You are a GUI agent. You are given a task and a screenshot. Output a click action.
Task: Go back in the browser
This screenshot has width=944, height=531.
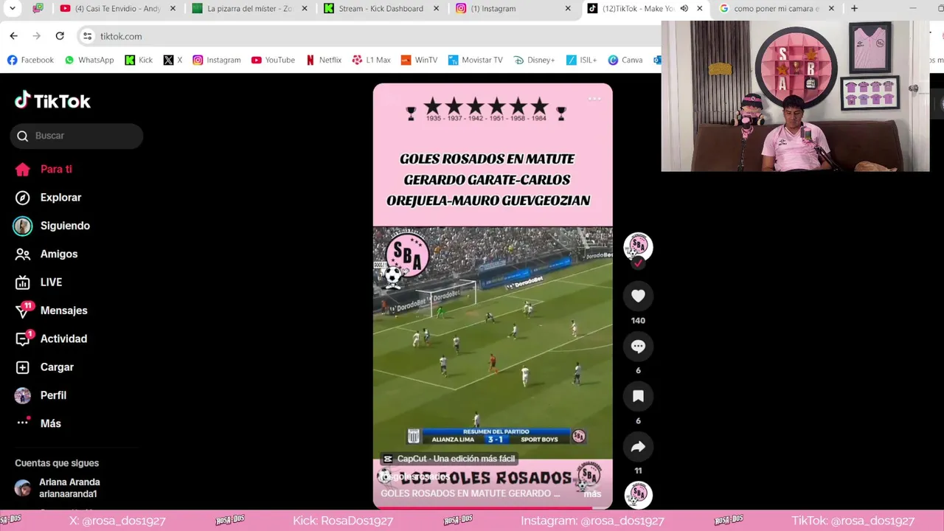13,36
